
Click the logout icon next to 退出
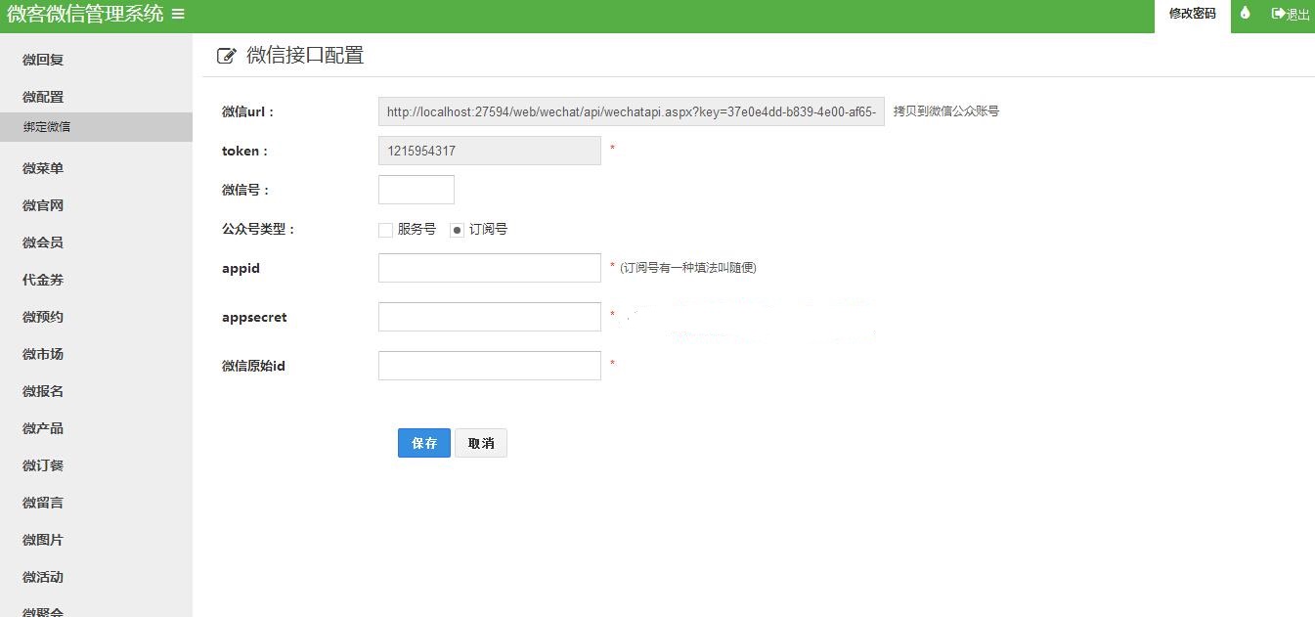tap(1276, 15)
